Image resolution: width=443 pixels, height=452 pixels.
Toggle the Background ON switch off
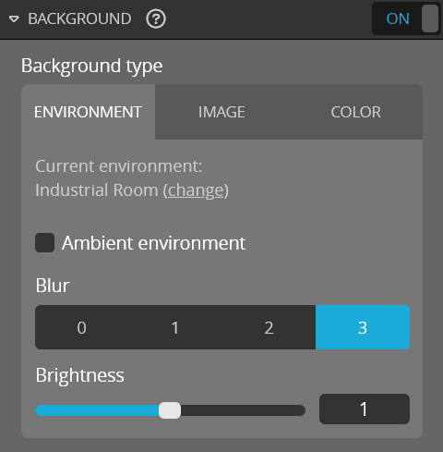coord(406,18)
